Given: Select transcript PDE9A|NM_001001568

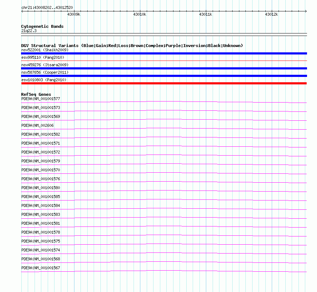Looking at the screenshot, I should [41, 259].
